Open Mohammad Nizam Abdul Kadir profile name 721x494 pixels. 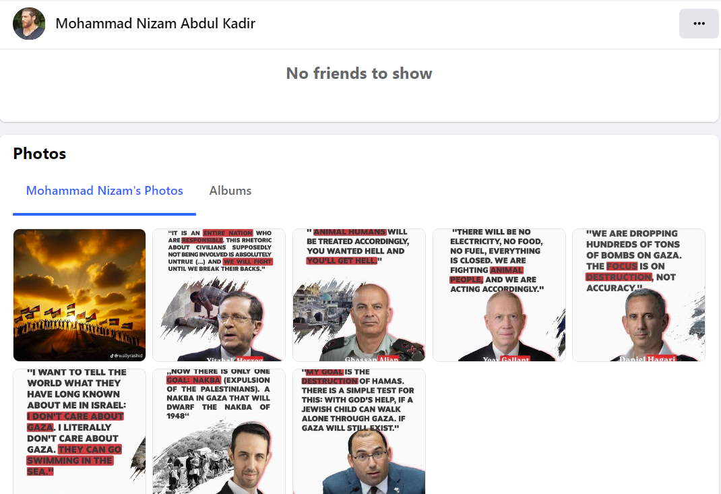coord(155,24)
